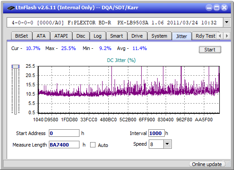Screen dimensions: 234x170
Task: Click the Min value 9.2%
Action: [x=105, y=48]
